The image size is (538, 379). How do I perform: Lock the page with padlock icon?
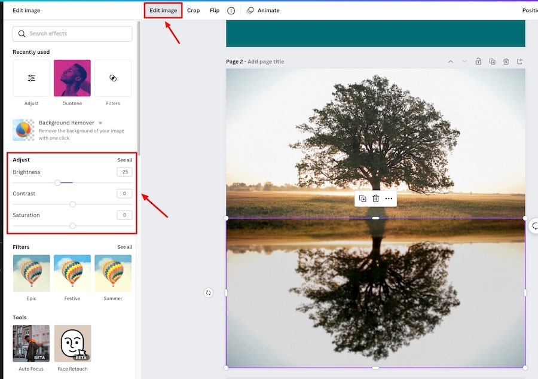point(478,62)
